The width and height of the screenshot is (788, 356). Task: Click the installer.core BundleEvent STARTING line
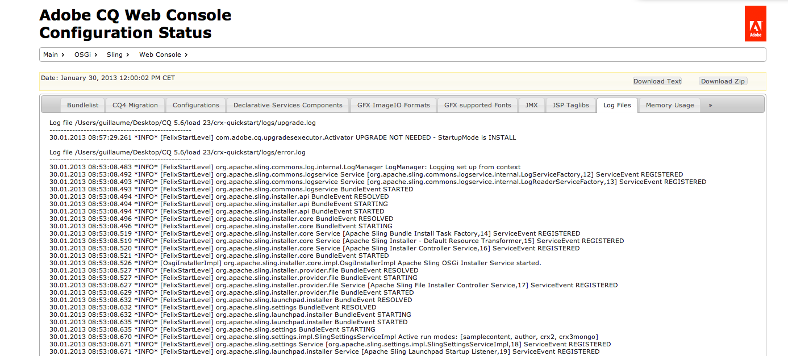click(x=221, y=226)
